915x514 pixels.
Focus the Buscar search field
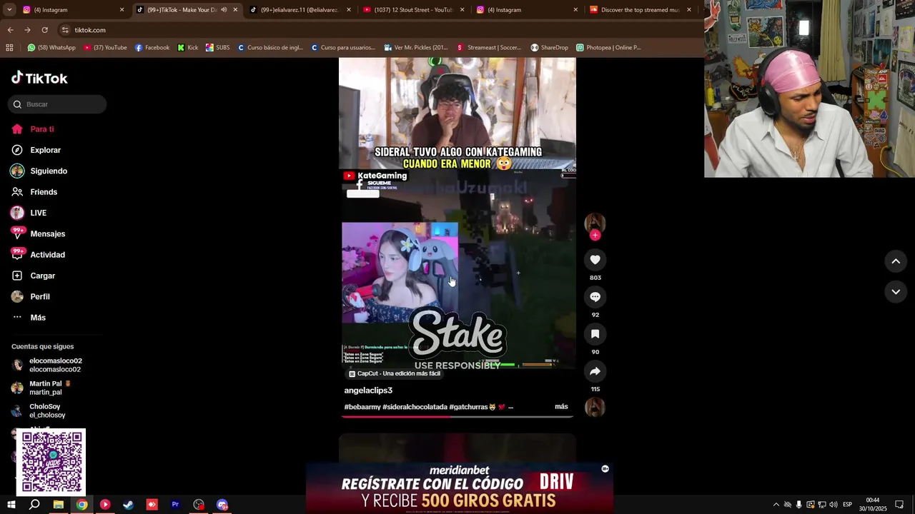click(x=57, y=104)
